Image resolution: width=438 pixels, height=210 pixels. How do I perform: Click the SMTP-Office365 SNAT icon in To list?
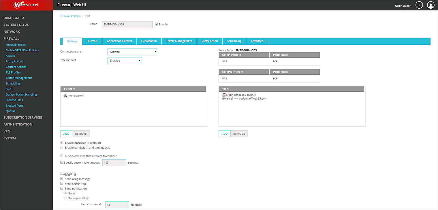click(x=223, y=95)
